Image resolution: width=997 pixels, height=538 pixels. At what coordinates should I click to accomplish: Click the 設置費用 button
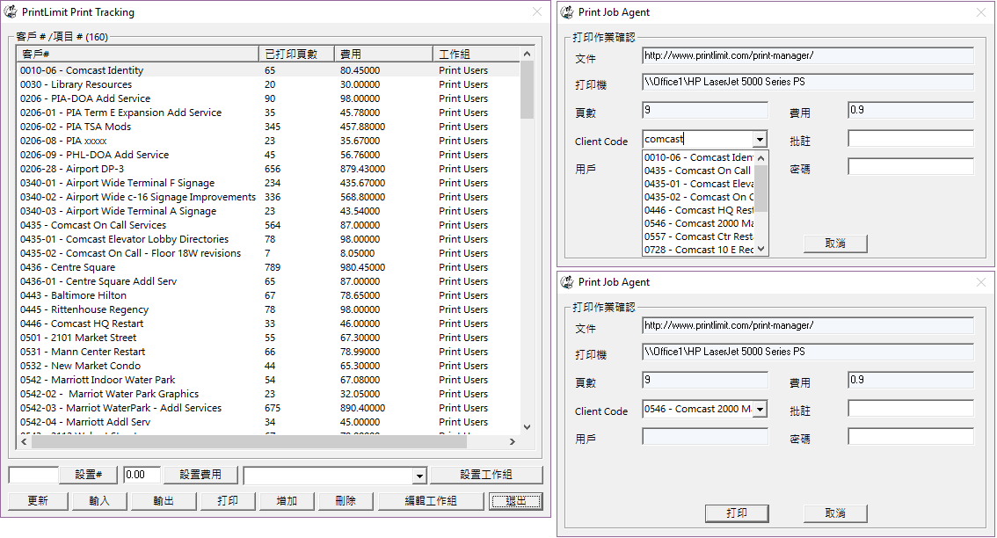[200, 475]
